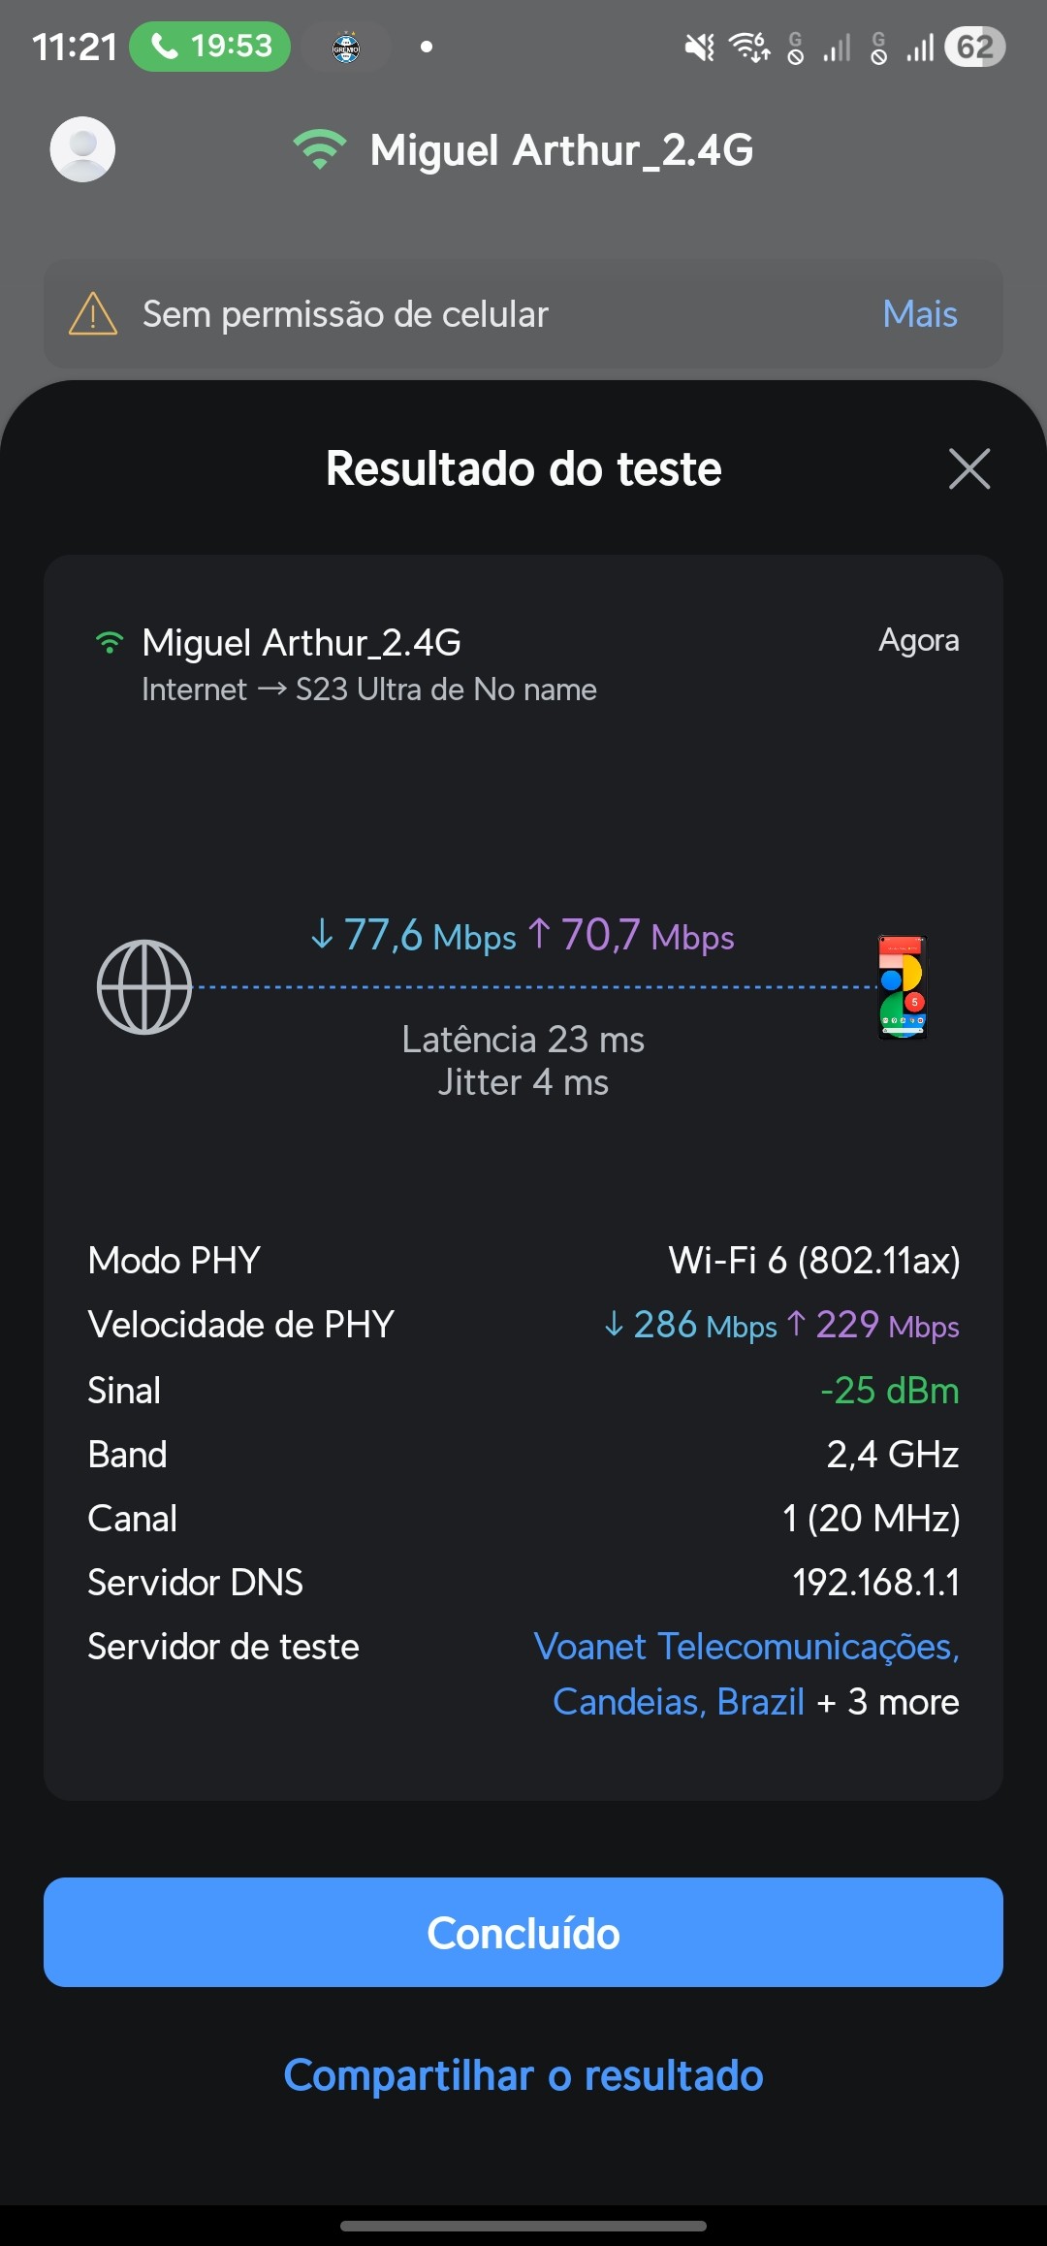Open the Mais link for cellular permission
The image size is (1047, 2246).
pyautogui.click(x=919, y=314)
